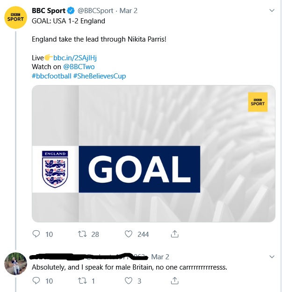Image resolution: width=282 pixels, height=292 pixels.
Task: Expand reply tweet options chevron
Action: tap(273, 256)
